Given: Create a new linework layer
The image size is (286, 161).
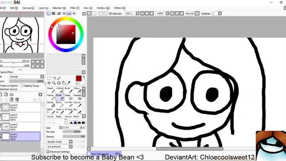Looking at the screenshot, I should [6, 94].
